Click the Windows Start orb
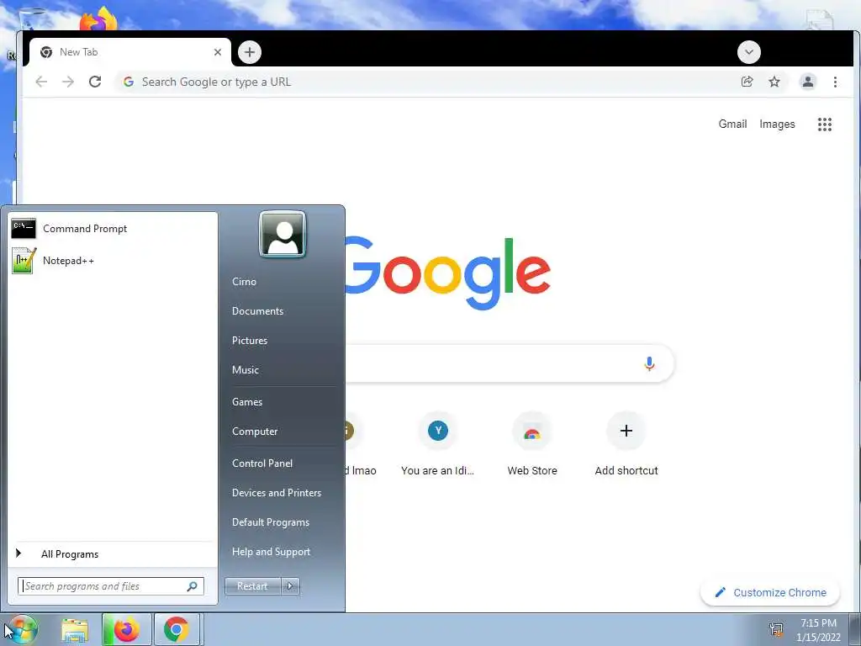861x646 pixels. [x=21, y=630]
